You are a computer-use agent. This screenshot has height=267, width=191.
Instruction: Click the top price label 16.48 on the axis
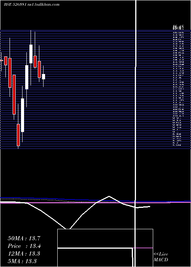pos(178,27)
